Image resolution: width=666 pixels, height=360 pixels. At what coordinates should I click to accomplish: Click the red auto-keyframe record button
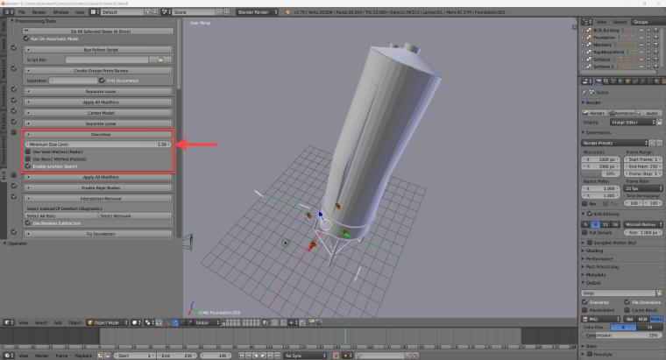(x=336, y=356)
